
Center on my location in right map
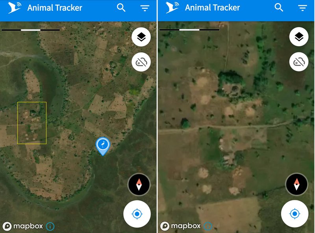295,214
